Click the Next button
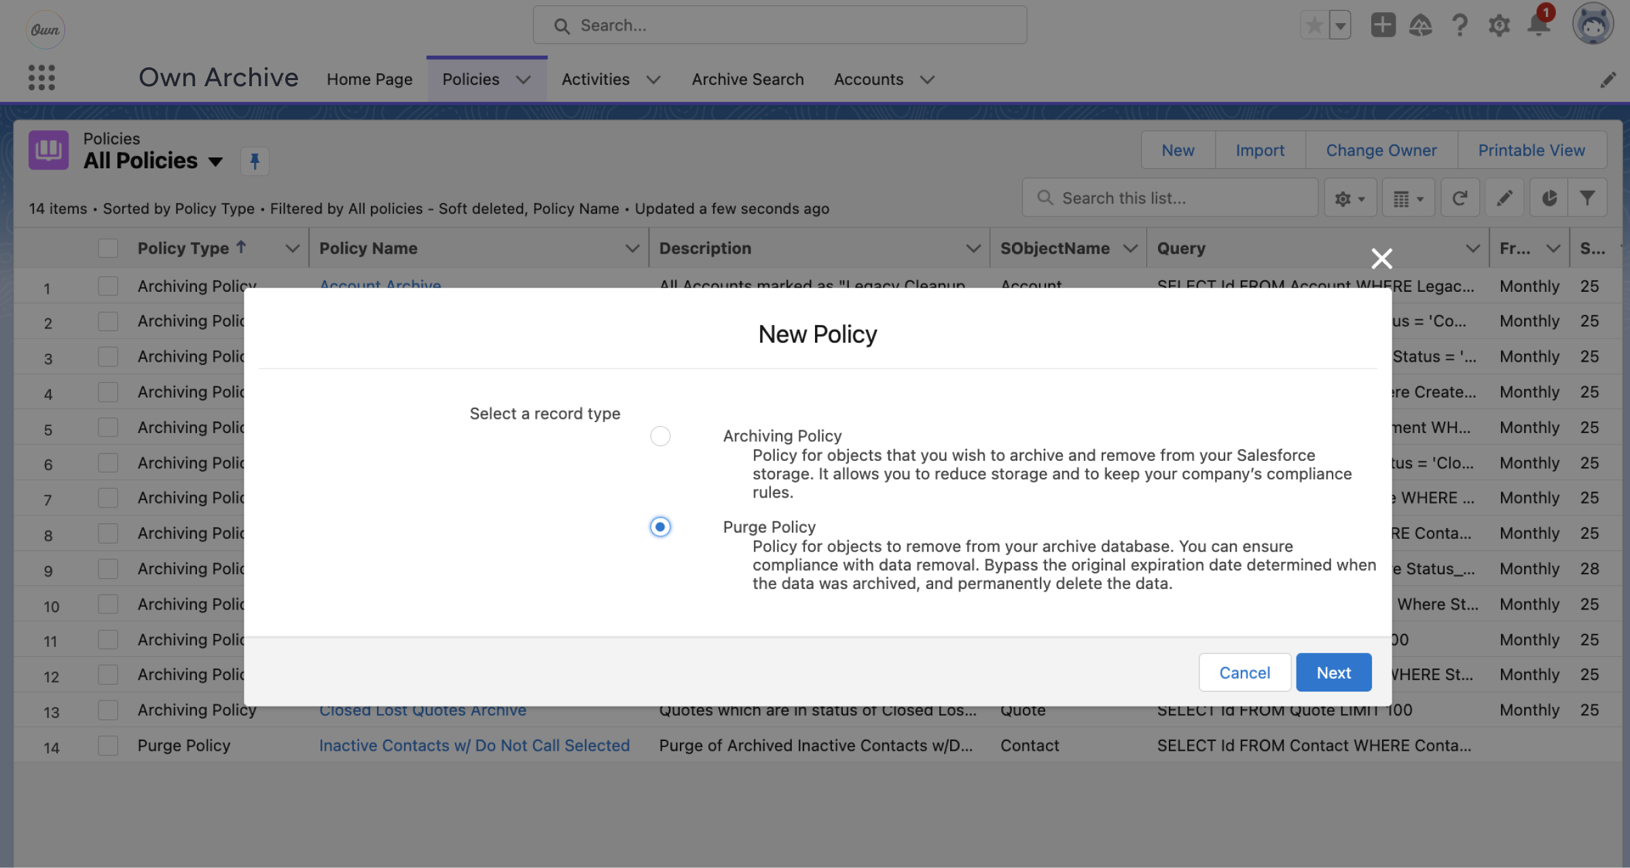 1333,673
